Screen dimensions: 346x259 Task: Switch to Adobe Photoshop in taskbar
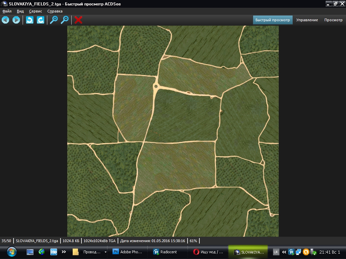(128, 252)
